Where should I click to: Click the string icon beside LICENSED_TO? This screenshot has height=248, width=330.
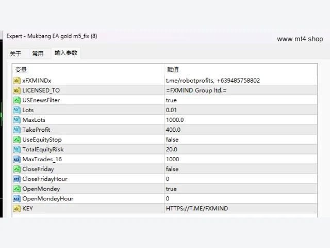tap(16, 90)
